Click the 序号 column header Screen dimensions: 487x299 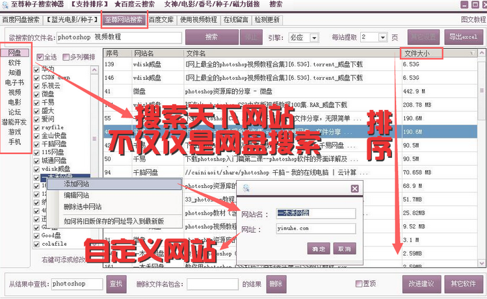tap(118, 53)
